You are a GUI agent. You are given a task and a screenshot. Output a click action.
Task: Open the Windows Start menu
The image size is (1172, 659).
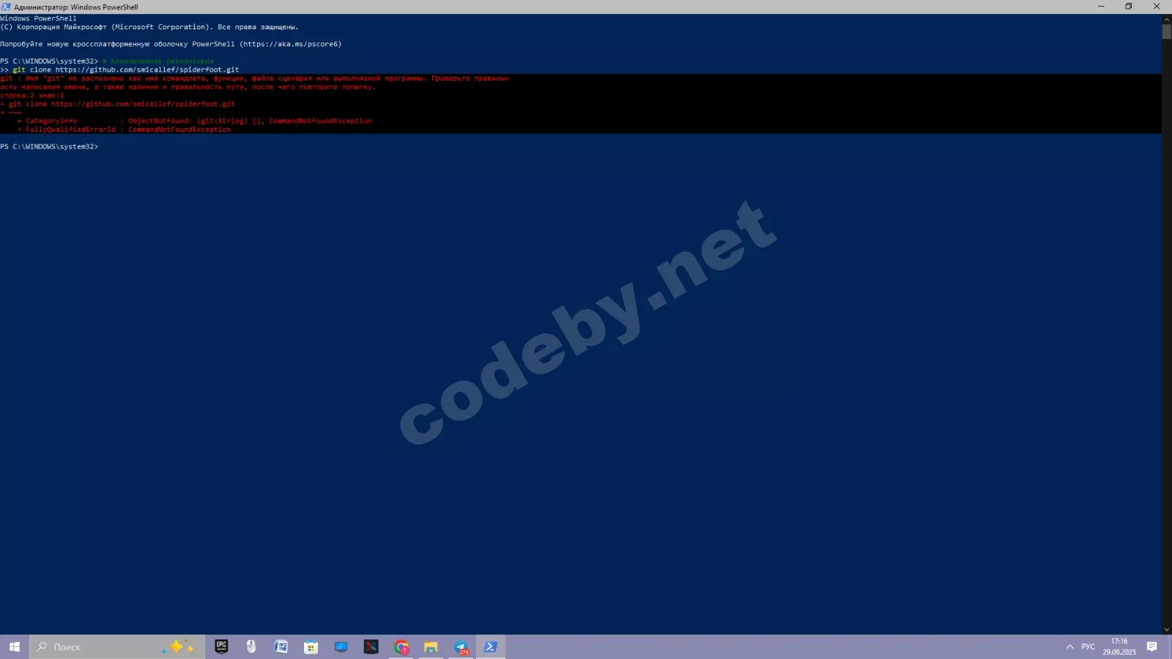click(x=15, y=647)
